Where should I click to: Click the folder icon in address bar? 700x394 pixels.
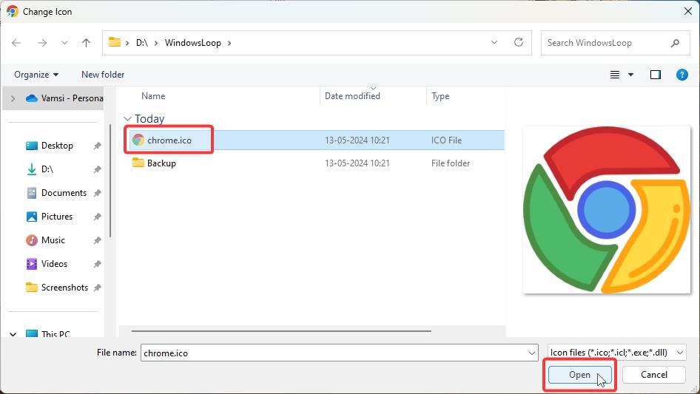pos(115,42)
